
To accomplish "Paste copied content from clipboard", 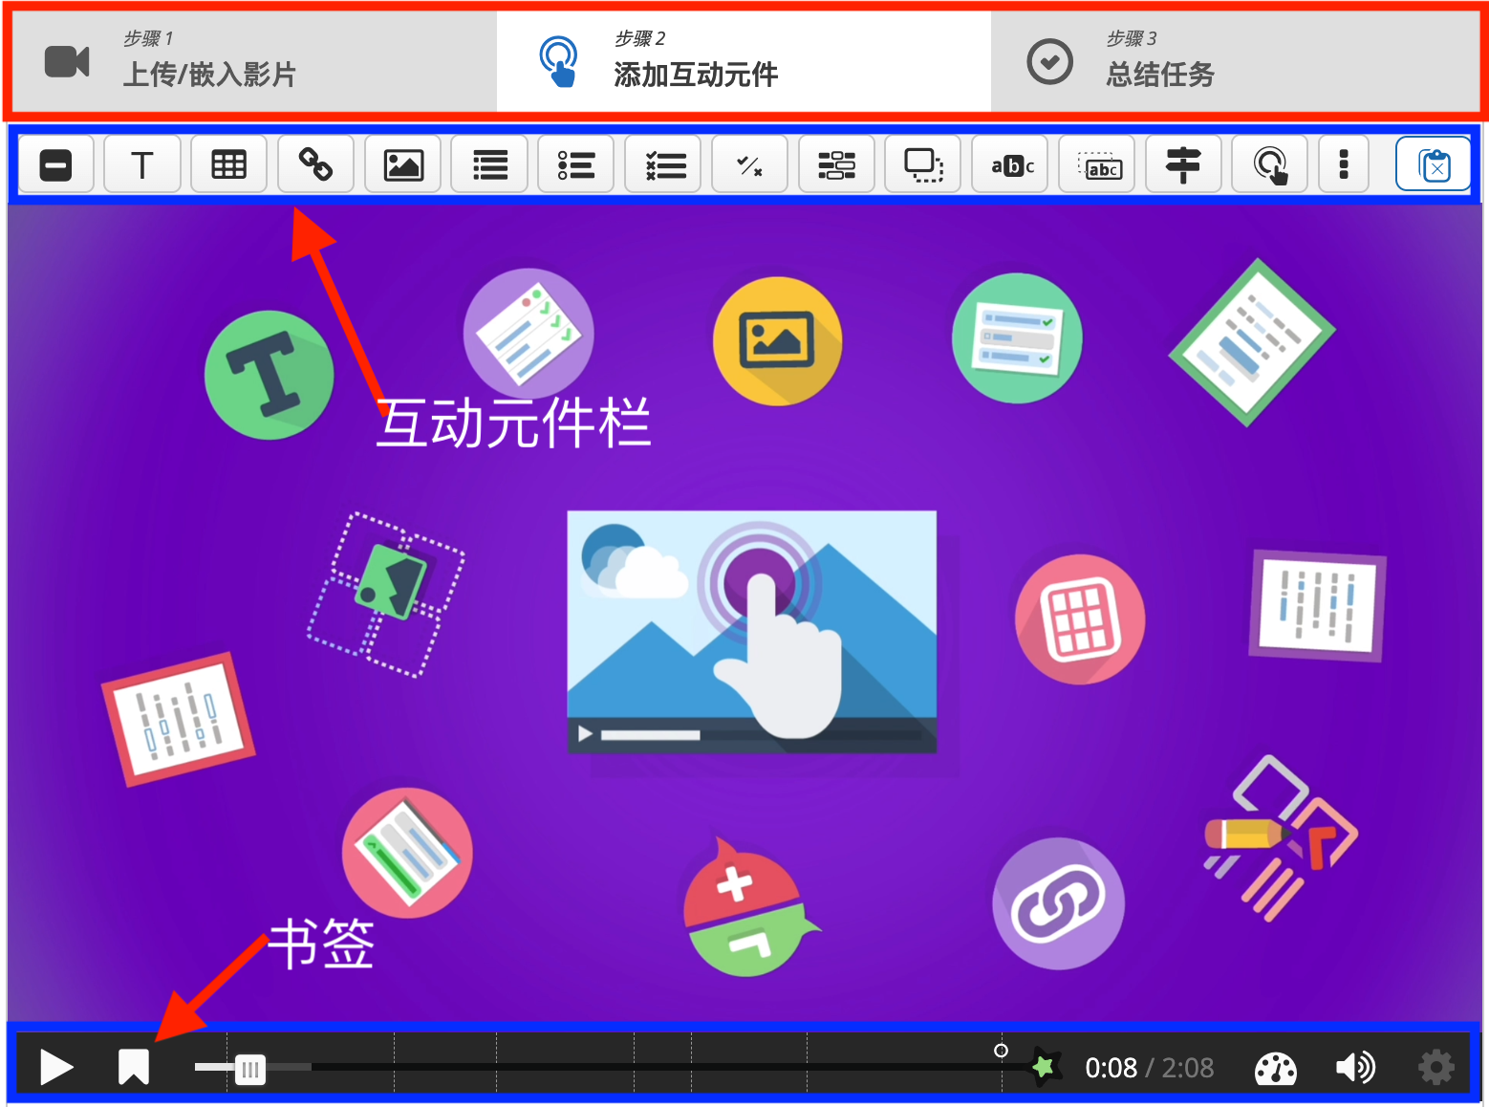I will [1434, 163].
